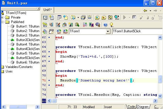This screenshot has height=109, width=163.
Task: Click the pressed lightning-form icon beside Toggle Form/Unit
Action: coord(52,17)
